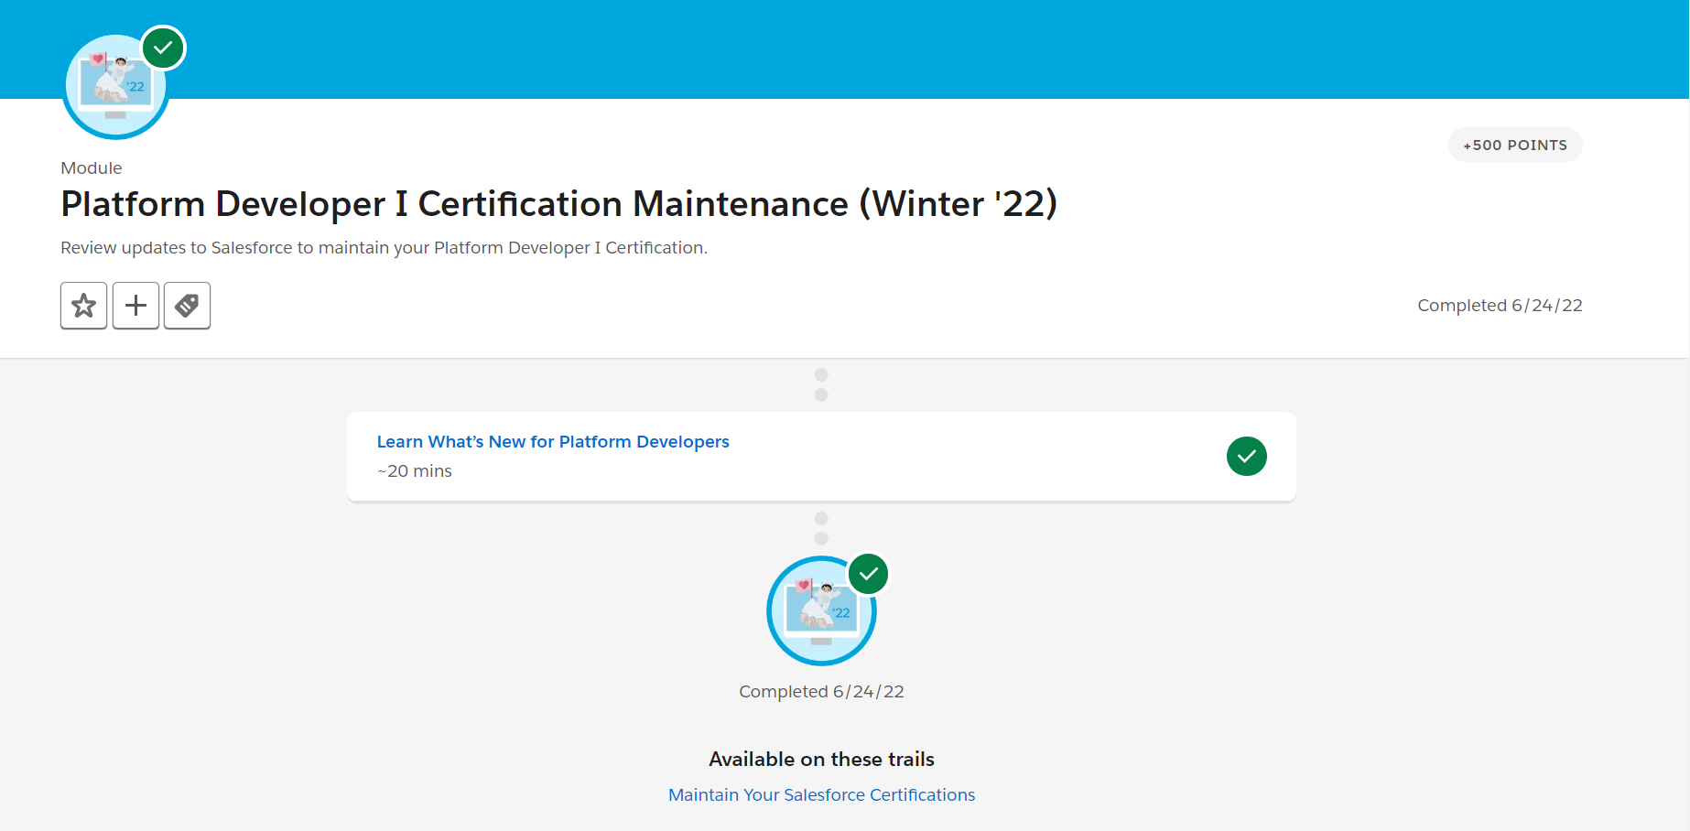Click the green checkmark on the header badge
The height and width of the screenshot is (831, 1690).
(164, 48)
